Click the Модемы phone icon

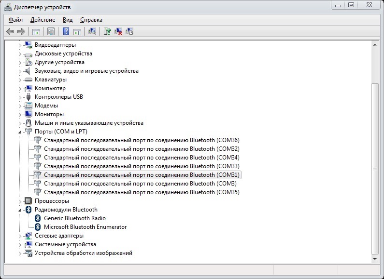[28, 106]
